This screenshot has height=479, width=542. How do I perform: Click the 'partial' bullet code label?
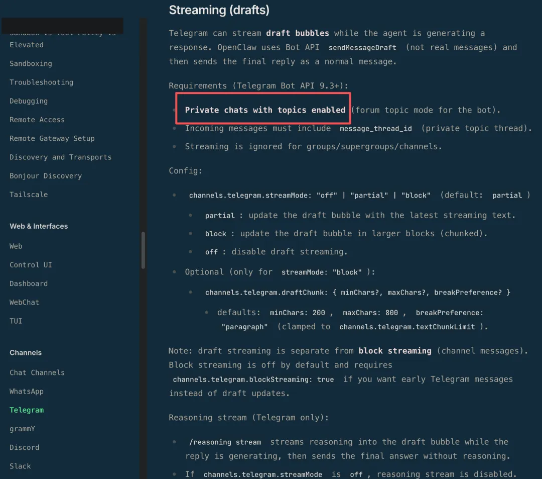click(220, 216)
